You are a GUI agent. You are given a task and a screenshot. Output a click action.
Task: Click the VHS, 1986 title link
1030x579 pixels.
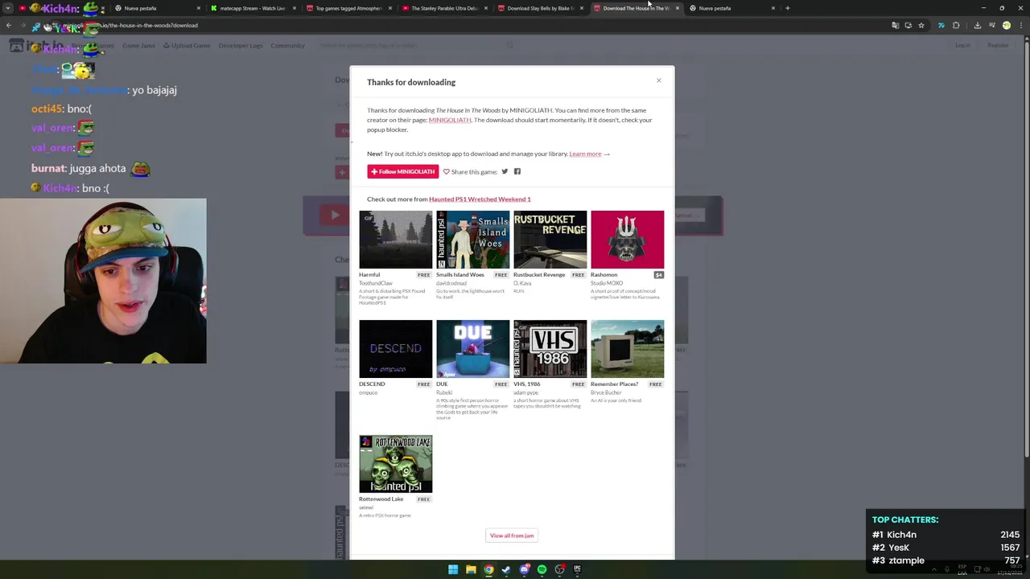tap(527, 384)
